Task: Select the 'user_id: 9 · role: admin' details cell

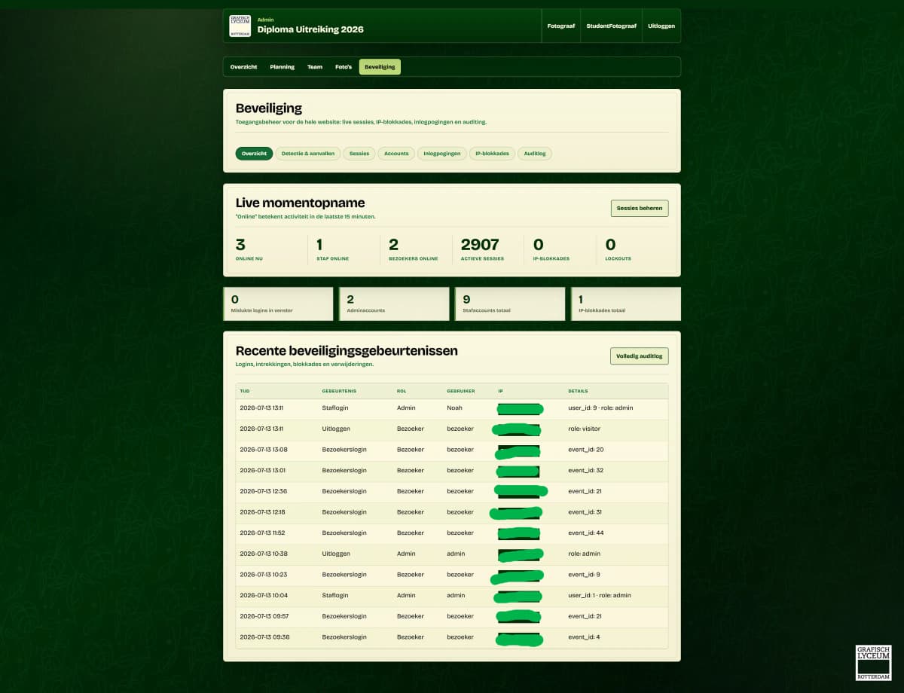Action: [x=600, y=408]
